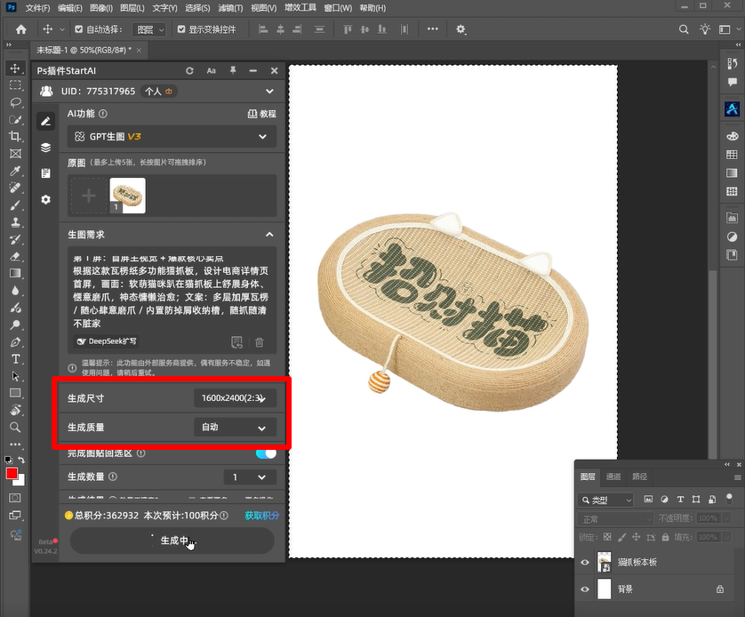The image size is (745, 617).
Task: Open the options bar gear settings
Action: click(461, 29)
